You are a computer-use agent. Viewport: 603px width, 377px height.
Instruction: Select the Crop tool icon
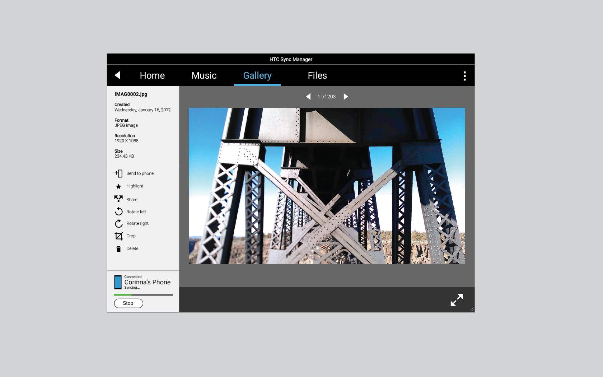point(119,236)
